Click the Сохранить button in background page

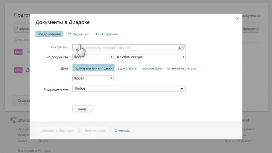[21, 100]
